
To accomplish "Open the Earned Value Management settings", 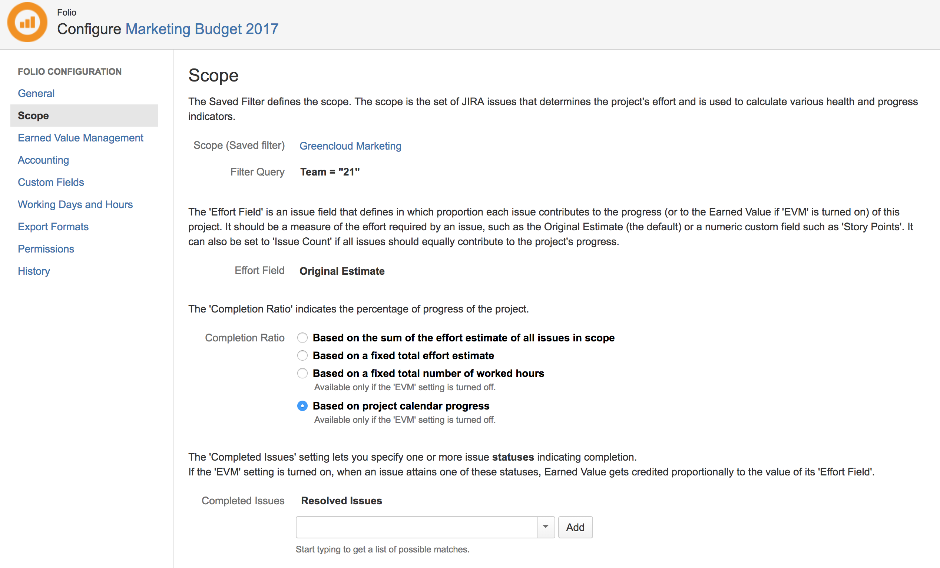I will pyautogui.click(x=80, y=138).
